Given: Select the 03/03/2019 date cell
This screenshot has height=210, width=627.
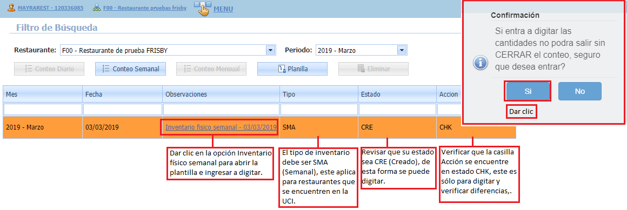Looking at the screenshot, I should (122, 127).
